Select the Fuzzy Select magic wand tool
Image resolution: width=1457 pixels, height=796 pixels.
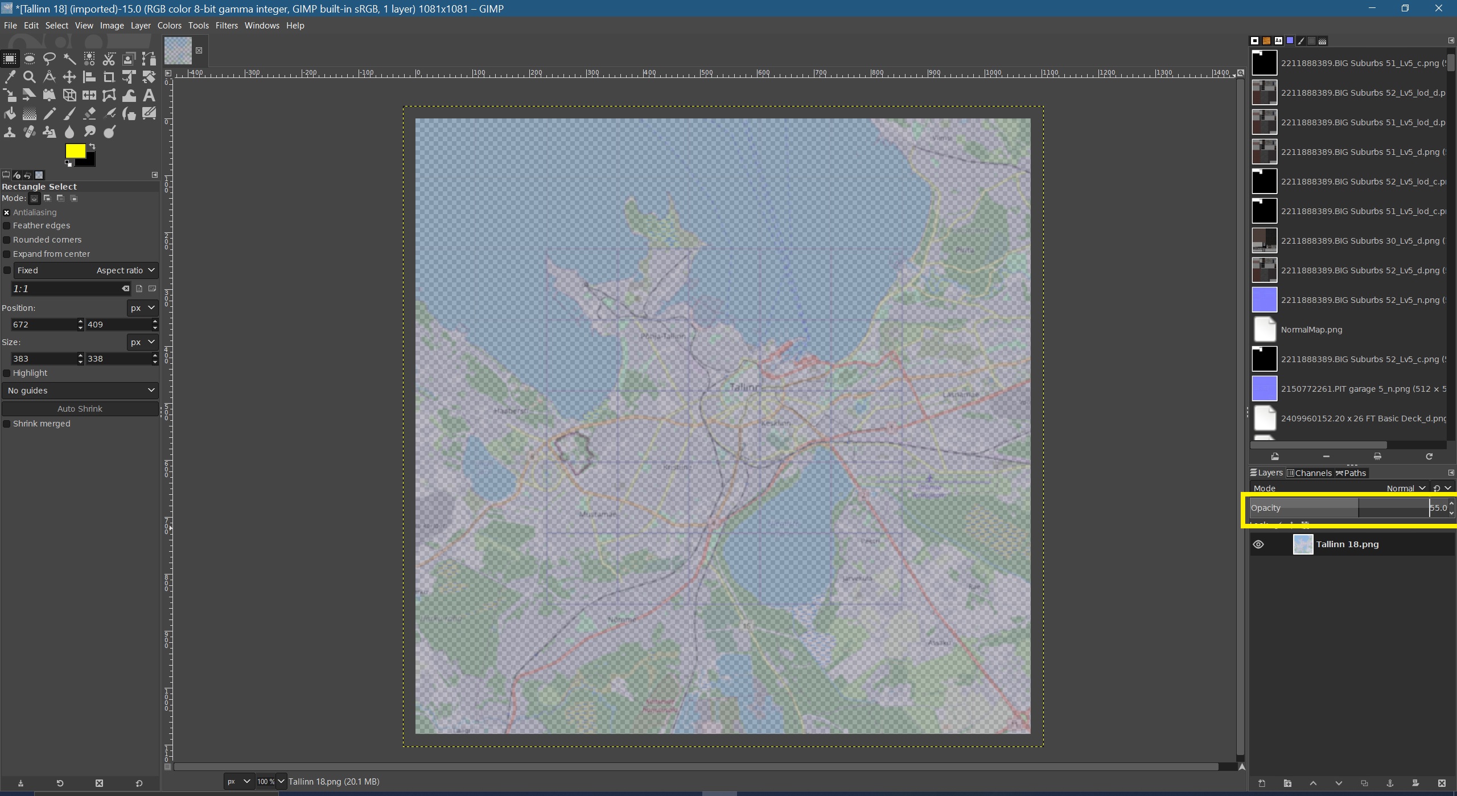tap(69, 59)
